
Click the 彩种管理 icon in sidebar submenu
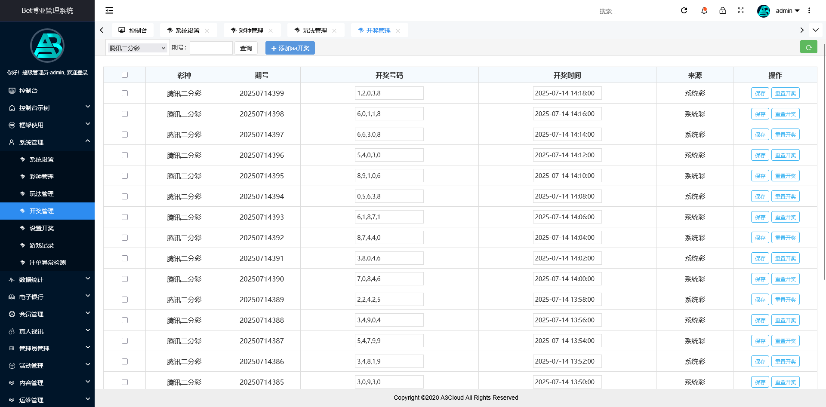[x=22, y=177]
